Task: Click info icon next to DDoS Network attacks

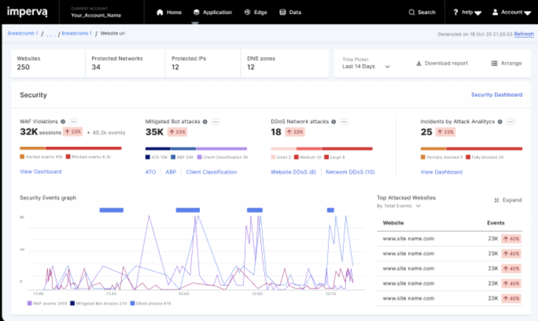Action: tap(333, 122)
